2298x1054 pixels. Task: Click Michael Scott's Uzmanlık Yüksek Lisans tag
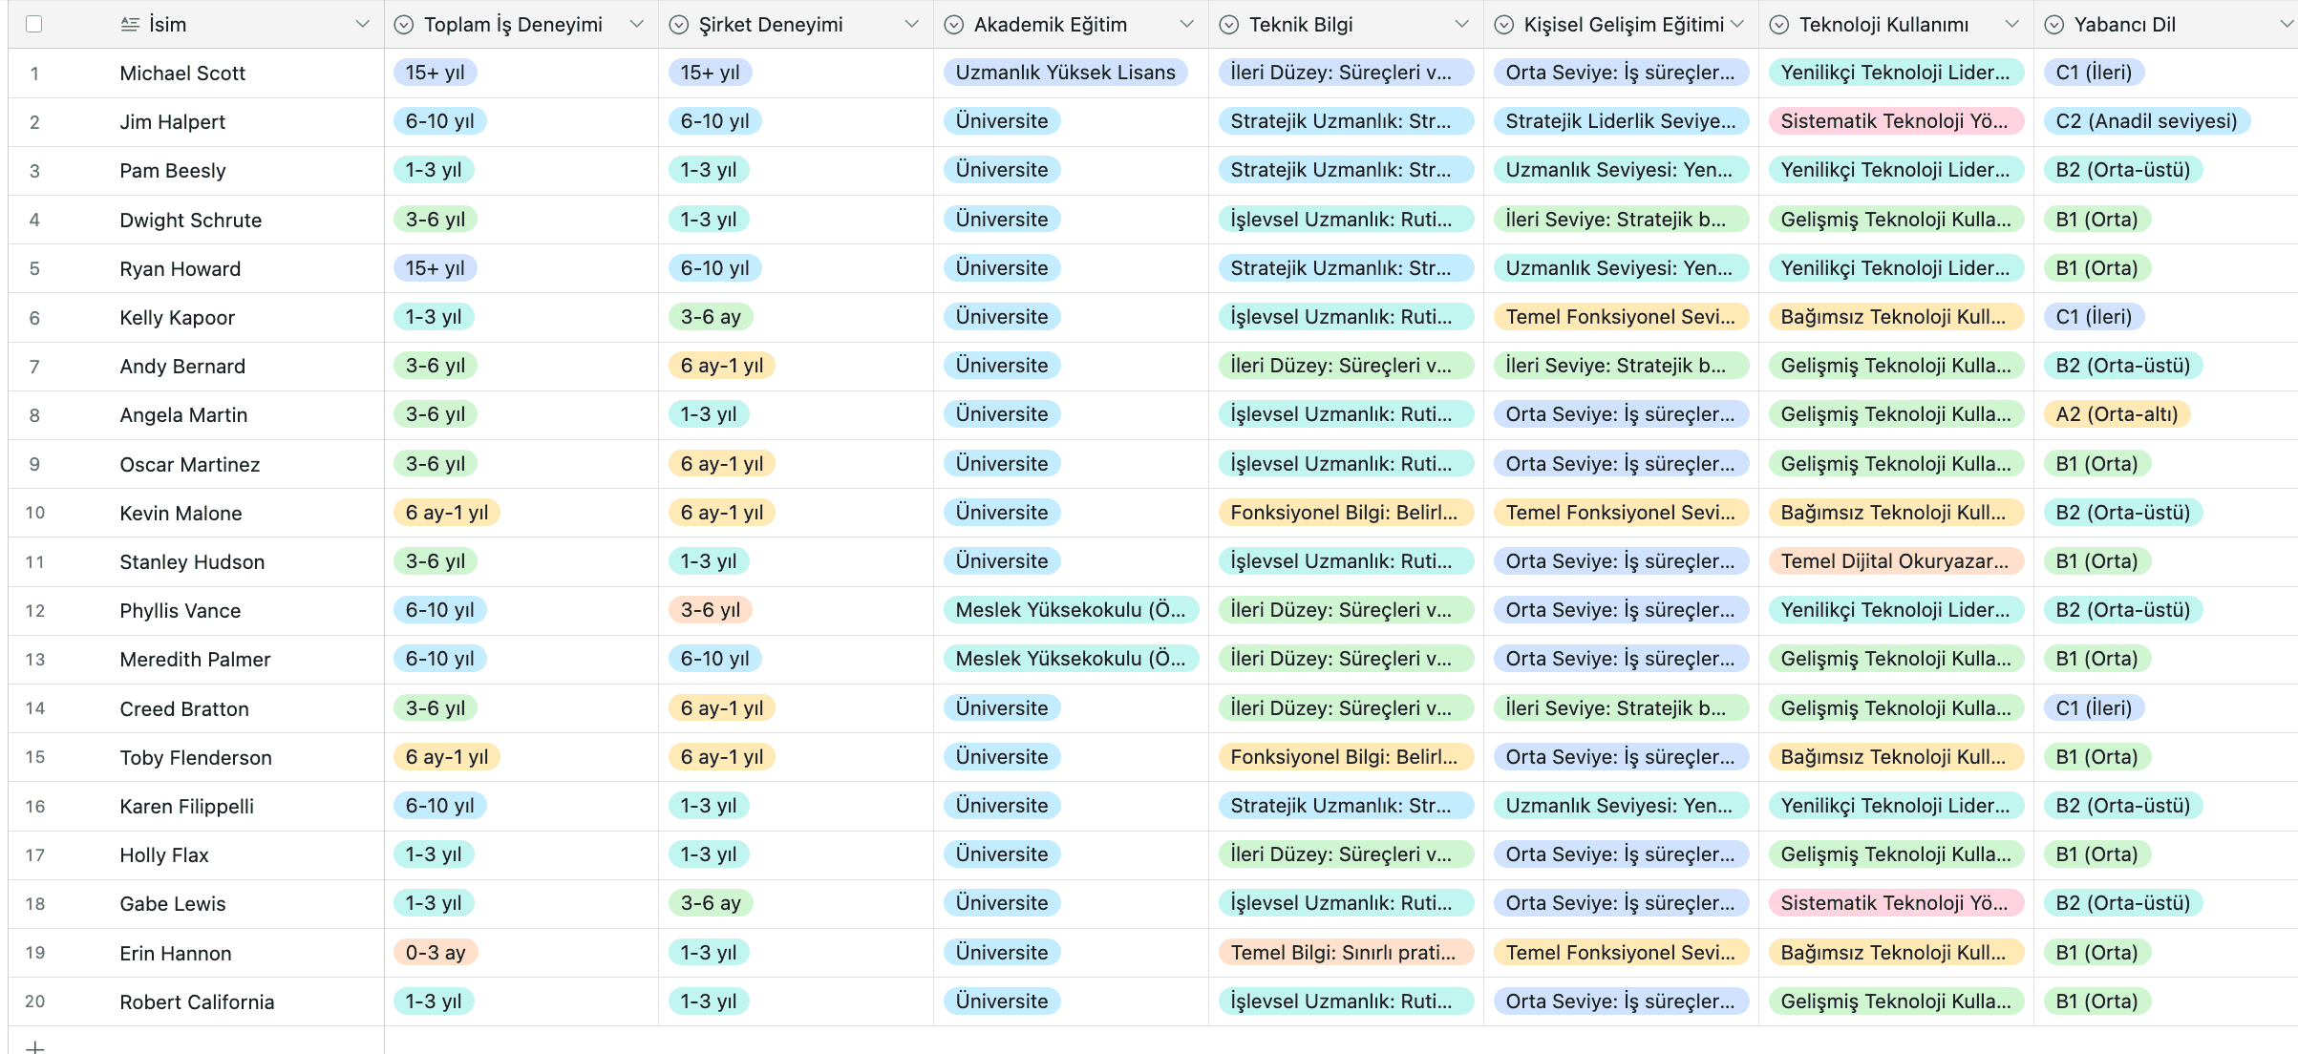pos(1065,73)
